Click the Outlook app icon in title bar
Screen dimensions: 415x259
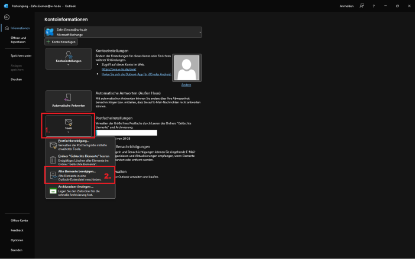click(6, 5)
